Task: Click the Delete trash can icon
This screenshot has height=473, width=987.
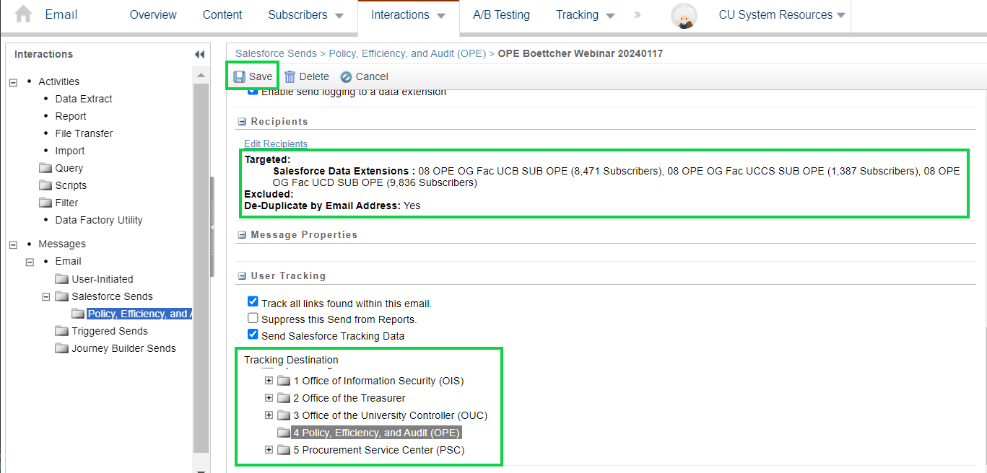Action: coord(290,76)
